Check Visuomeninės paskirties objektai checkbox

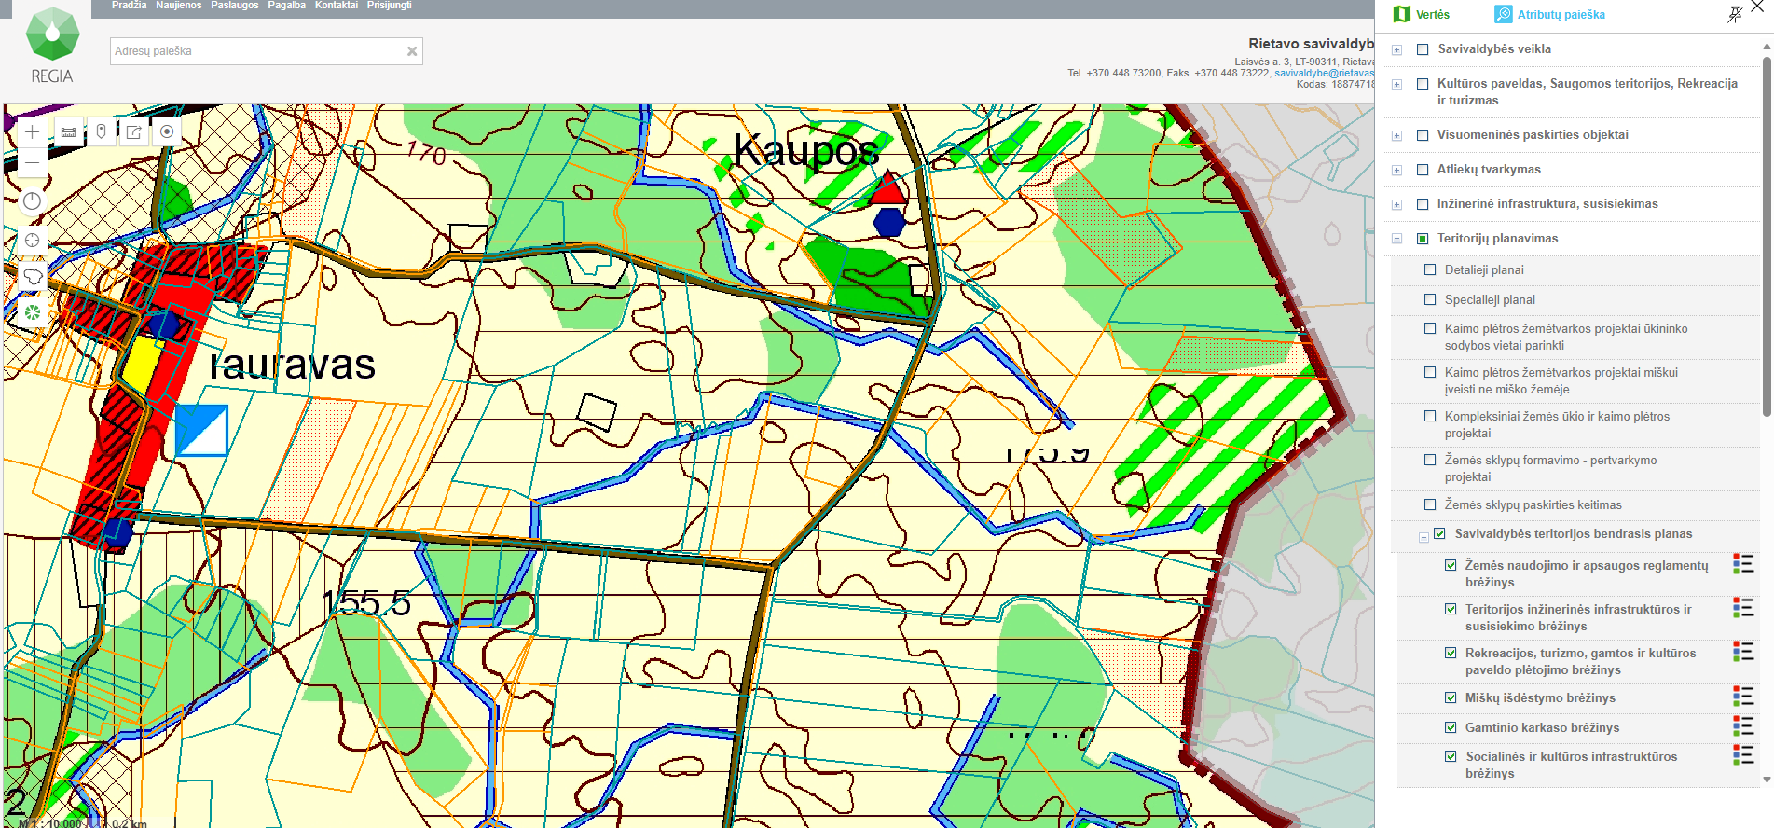coord(1423,135)
